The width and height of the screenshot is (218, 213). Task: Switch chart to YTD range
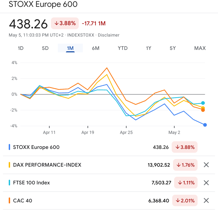(123, 48)
